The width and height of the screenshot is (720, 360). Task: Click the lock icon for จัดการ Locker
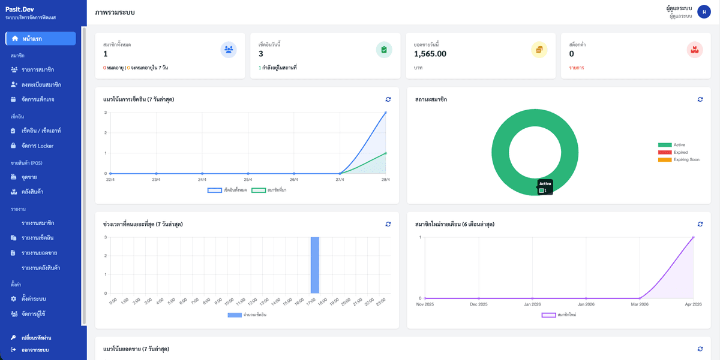click(x=14, y=146)
